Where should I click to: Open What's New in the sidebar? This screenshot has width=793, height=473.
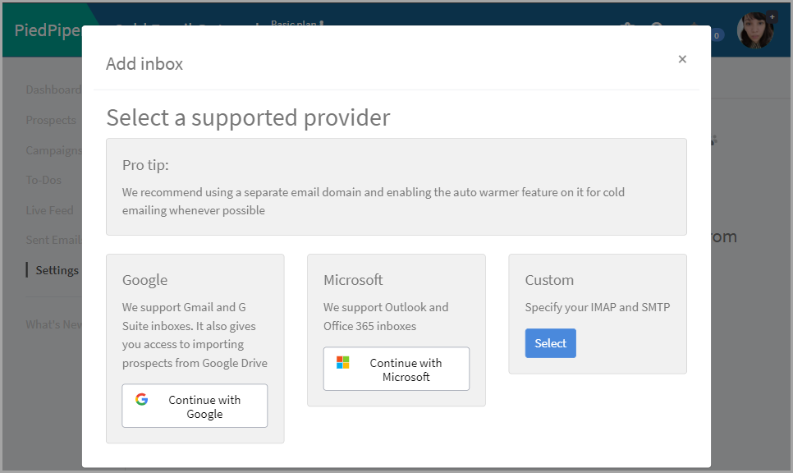click(53, 324)
